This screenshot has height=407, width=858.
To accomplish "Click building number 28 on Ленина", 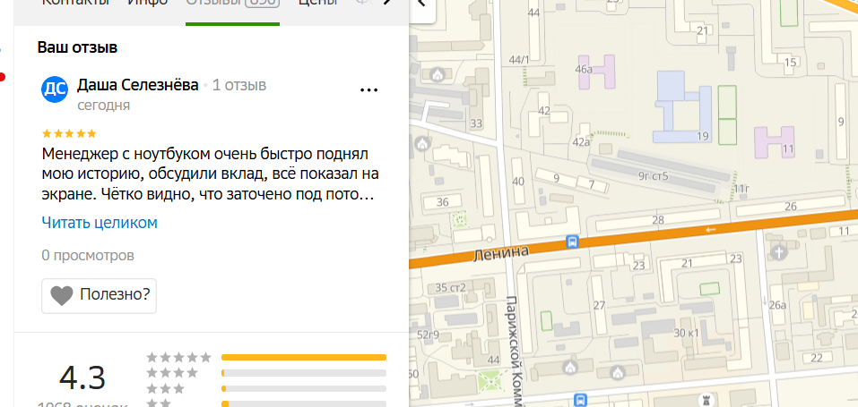I will point(658,220).
